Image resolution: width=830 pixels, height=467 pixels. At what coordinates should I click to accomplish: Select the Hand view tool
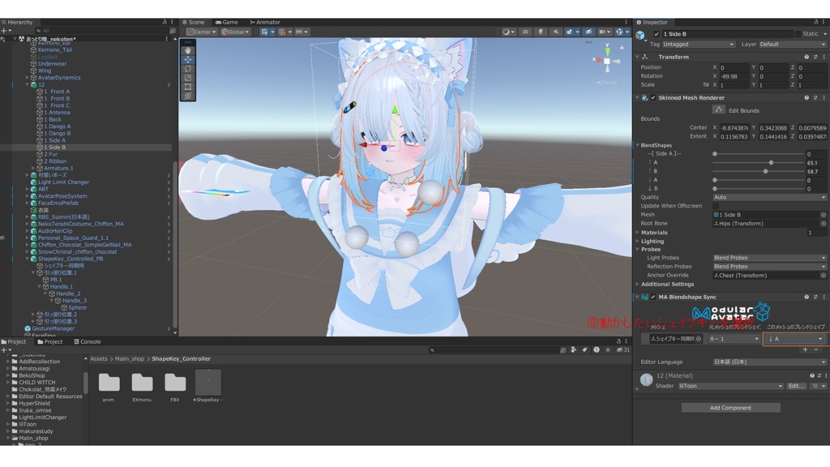(x=188, y=50)
